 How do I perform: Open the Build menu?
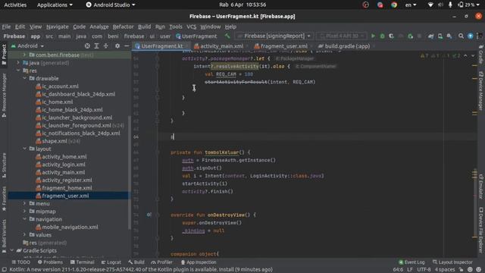coord(144,27)
